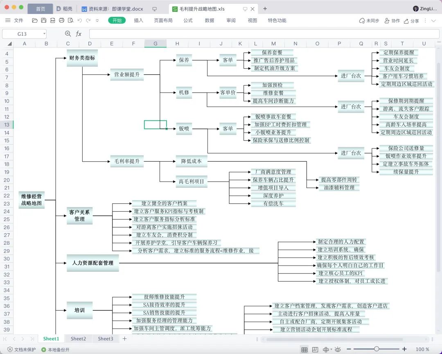
Task: Open the Name Box dropdown showing G13
Action: click(44, 34)
